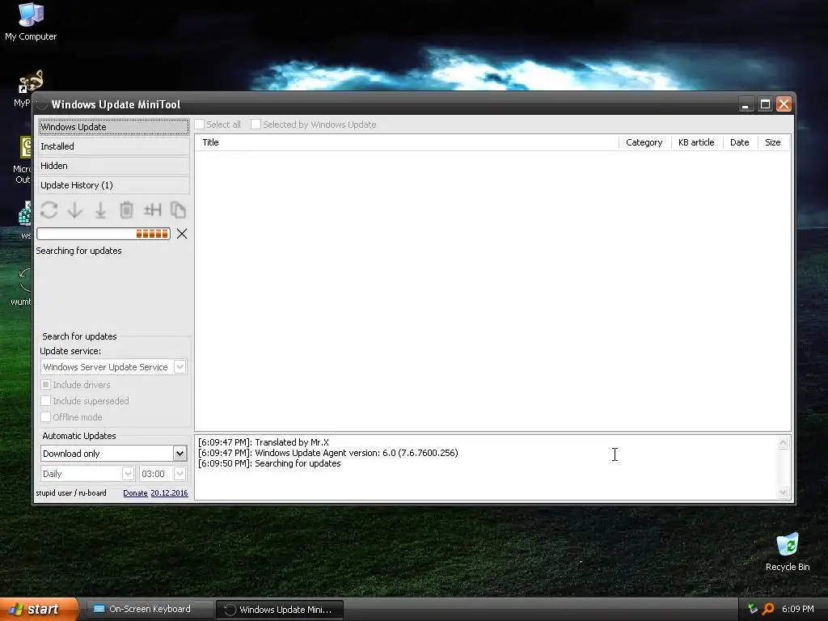Sort by the KB article column header
Screen dimensions: 828x621
696,142
